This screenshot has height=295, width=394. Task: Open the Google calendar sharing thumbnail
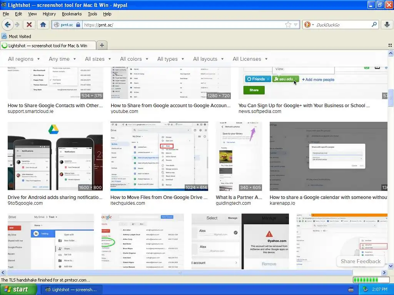pyautogui.click(x=329, y=156)
